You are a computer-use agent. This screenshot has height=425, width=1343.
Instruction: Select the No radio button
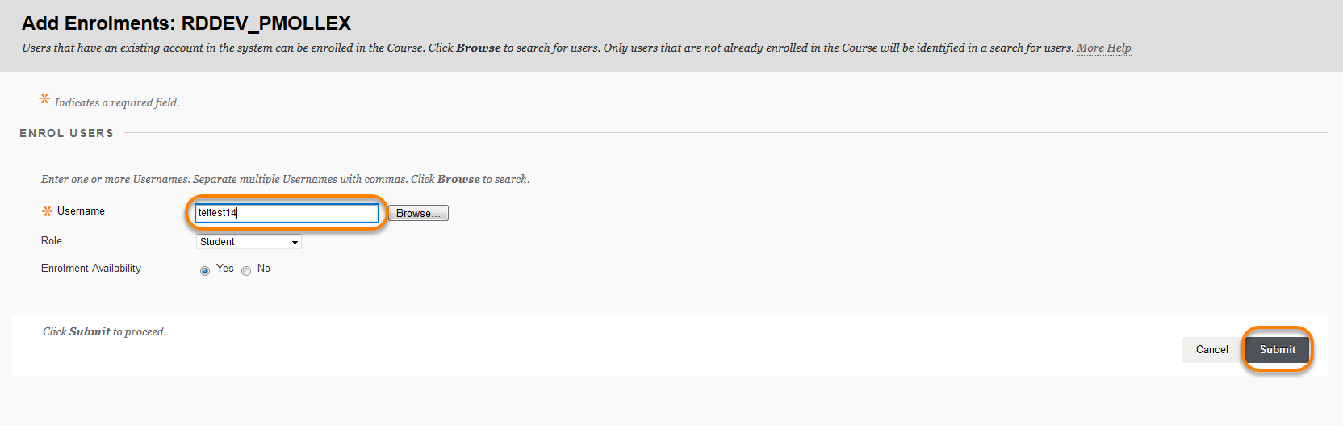tap(246, 271)
